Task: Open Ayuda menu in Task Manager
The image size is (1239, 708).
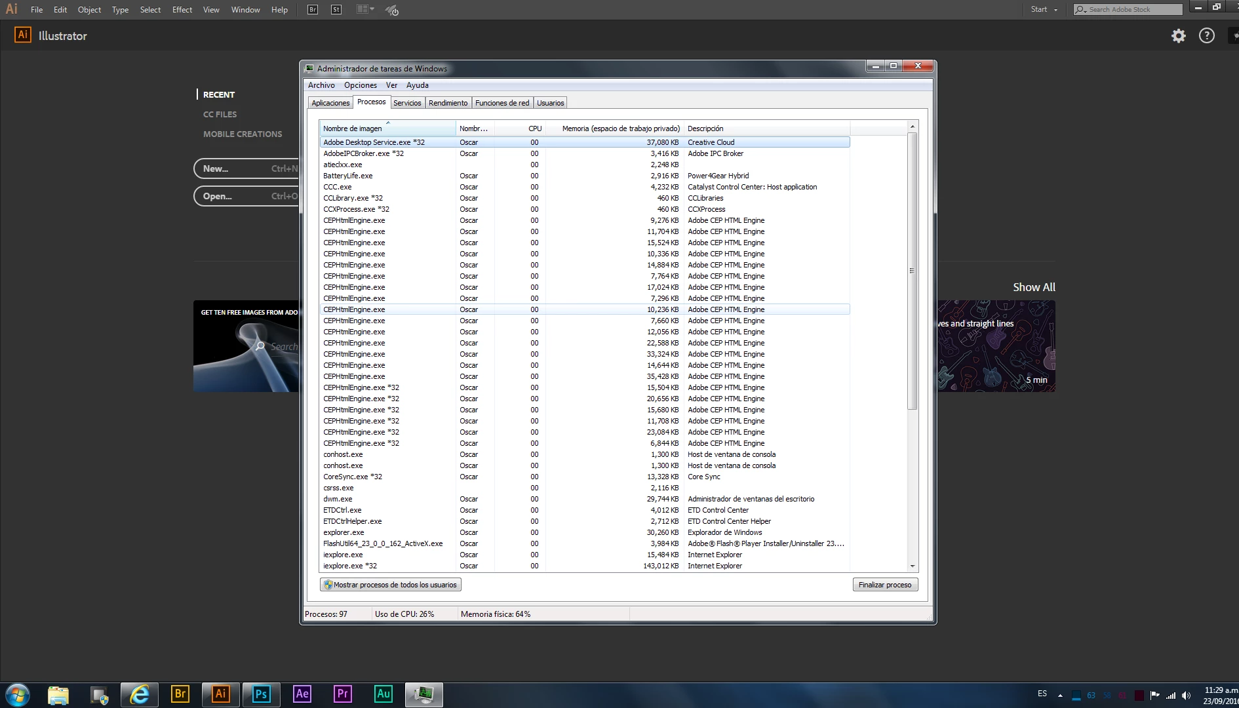Action: 417,85
